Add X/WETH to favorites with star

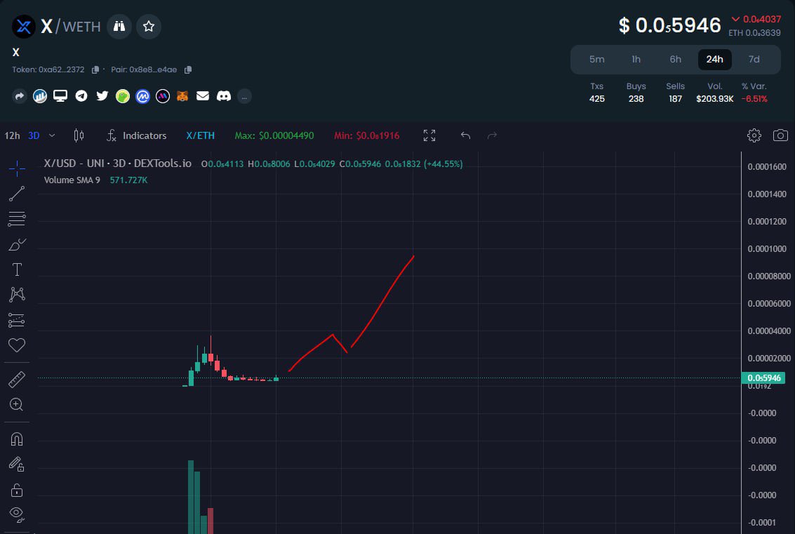(149, 27)
